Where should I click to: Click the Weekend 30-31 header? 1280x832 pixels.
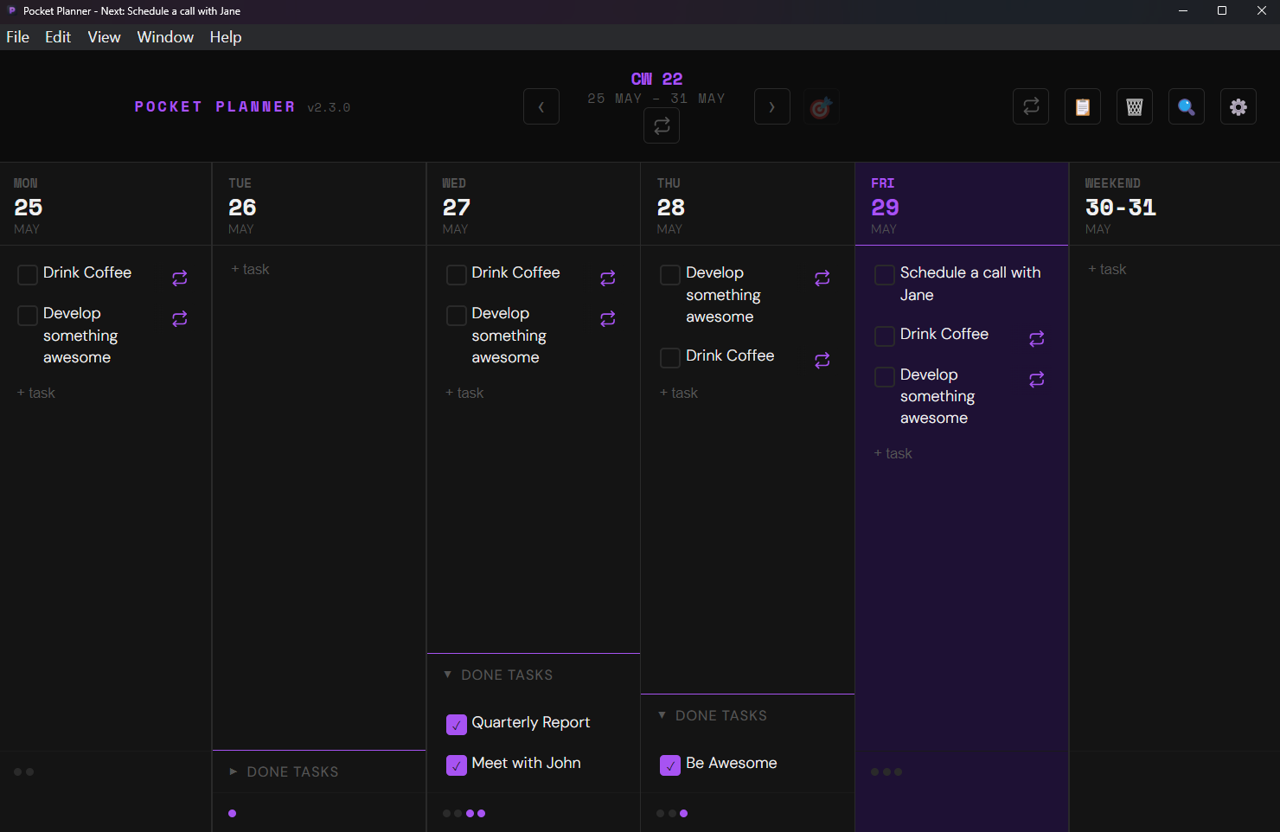click(x=1174, y=204)
